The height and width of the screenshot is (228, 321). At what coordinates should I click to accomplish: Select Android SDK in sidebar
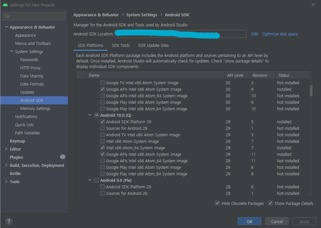pyautogui.click(x=34, y=100)
